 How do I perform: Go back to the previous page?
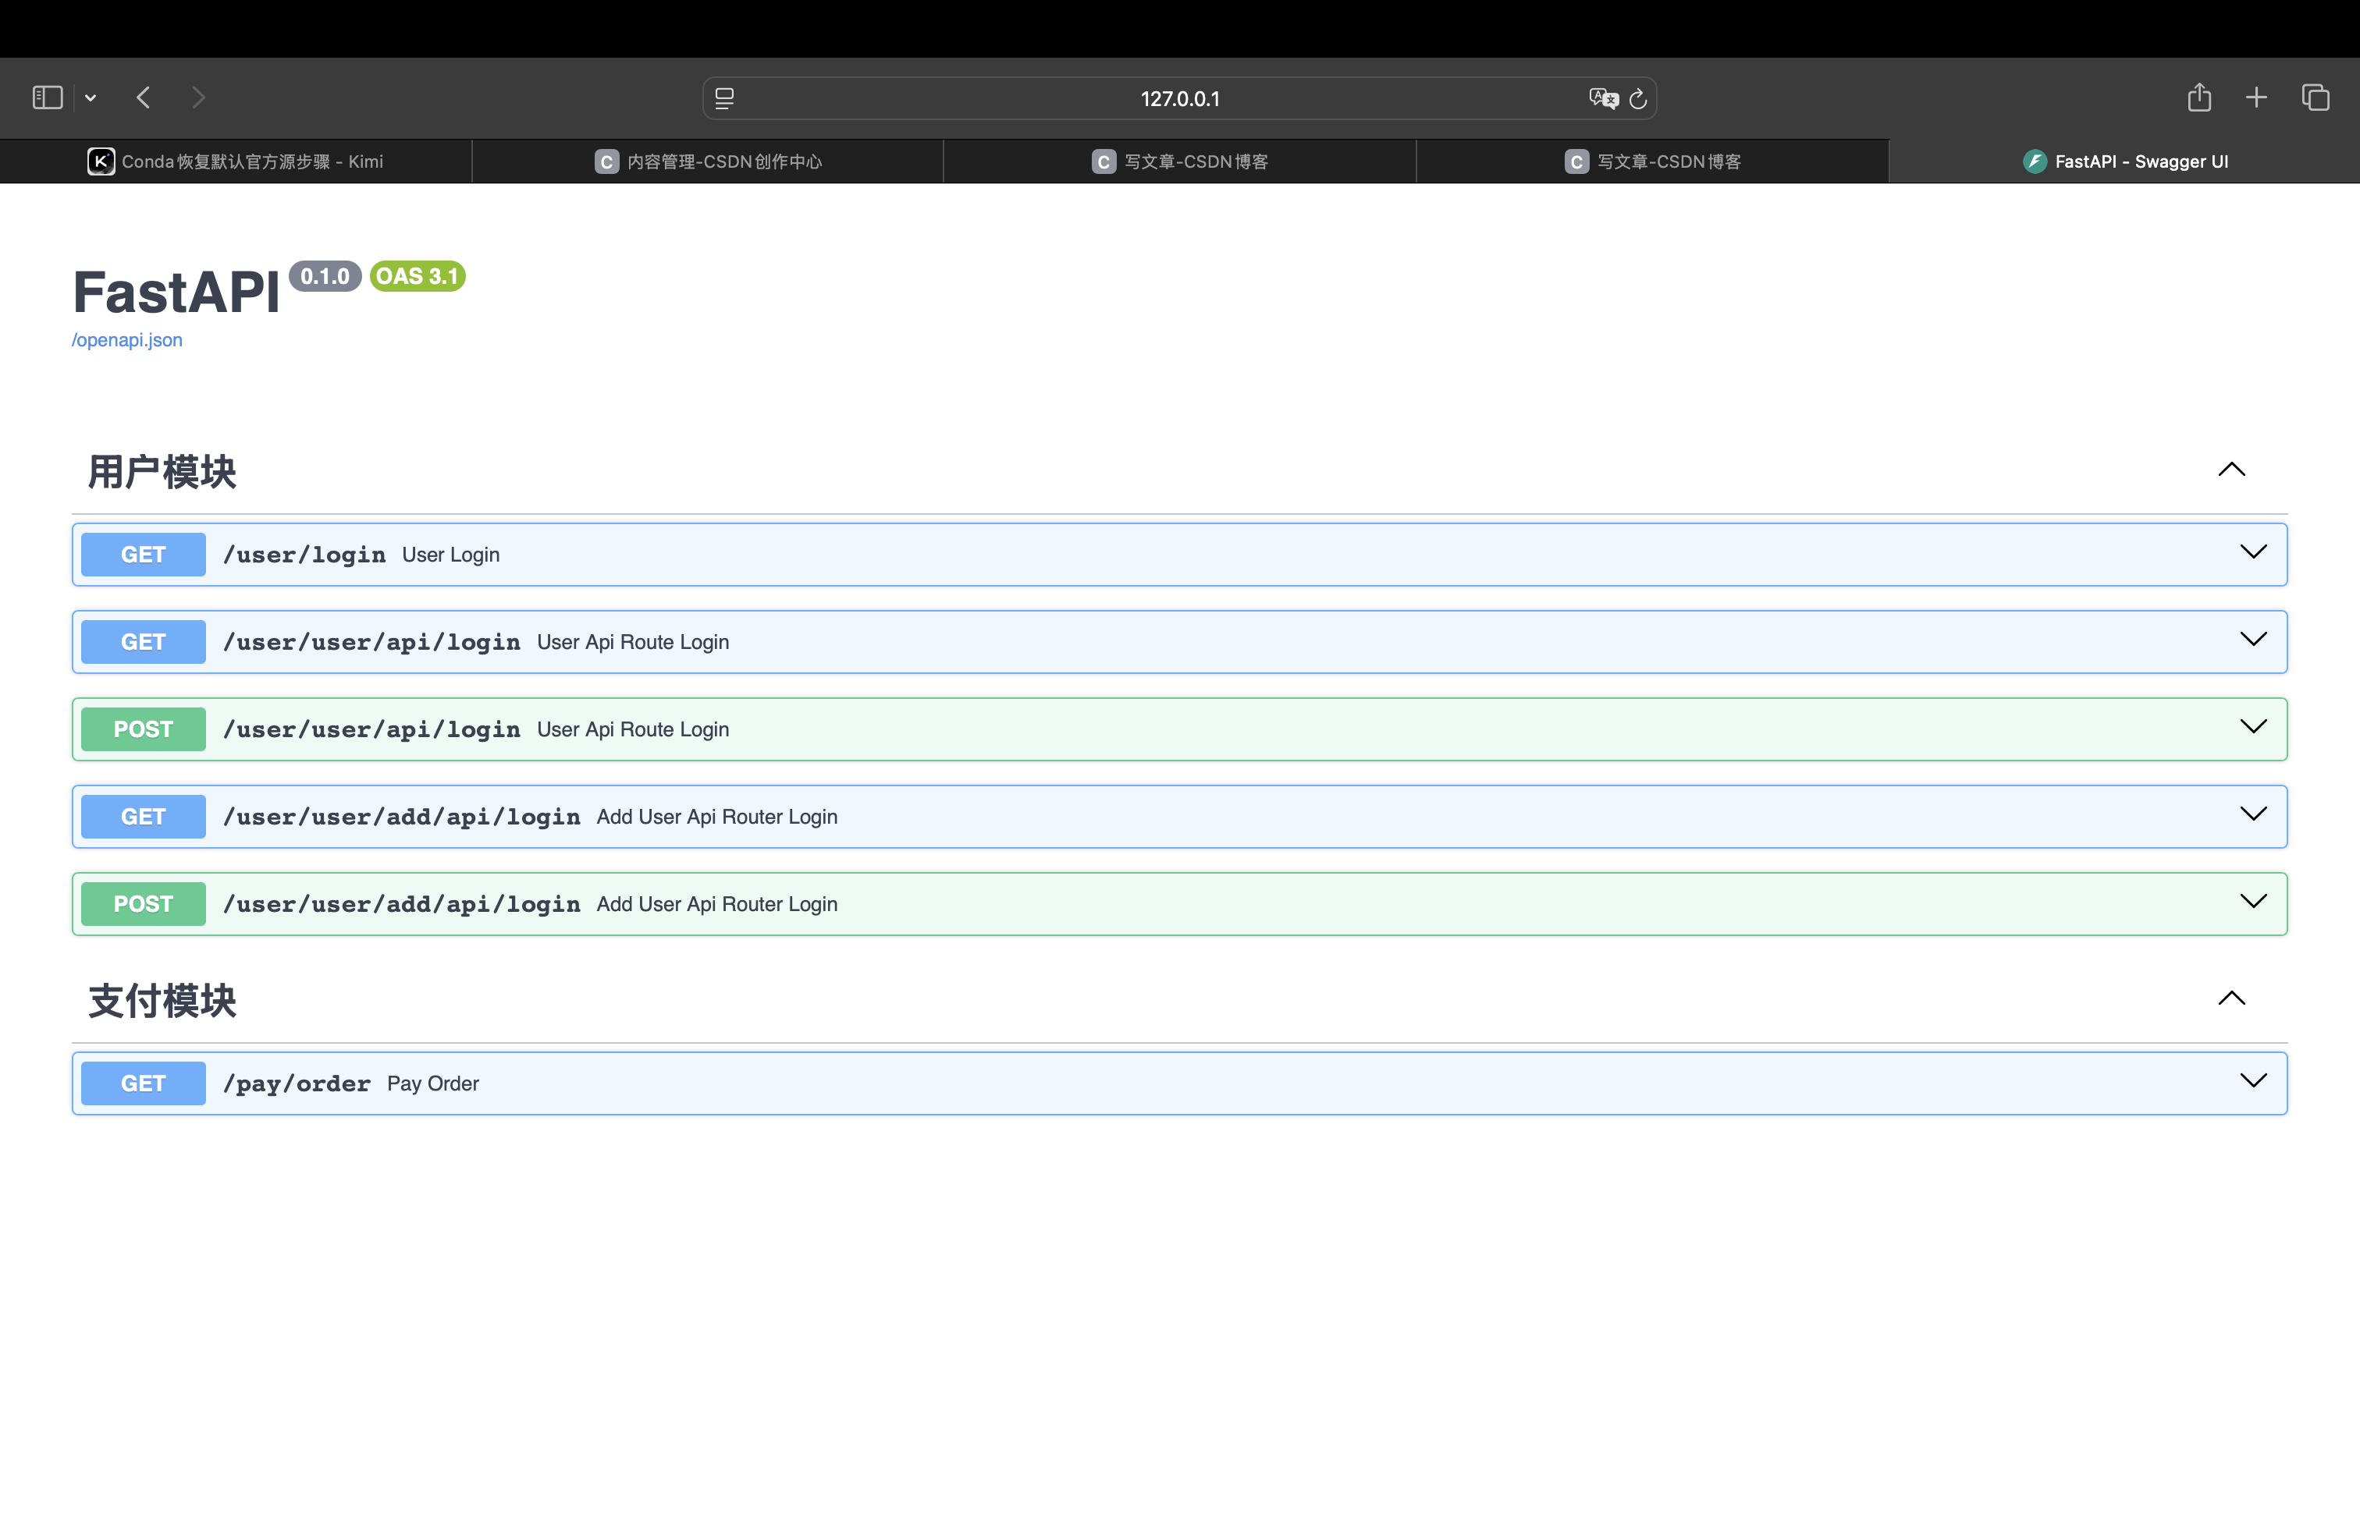(x=144, y=97)
